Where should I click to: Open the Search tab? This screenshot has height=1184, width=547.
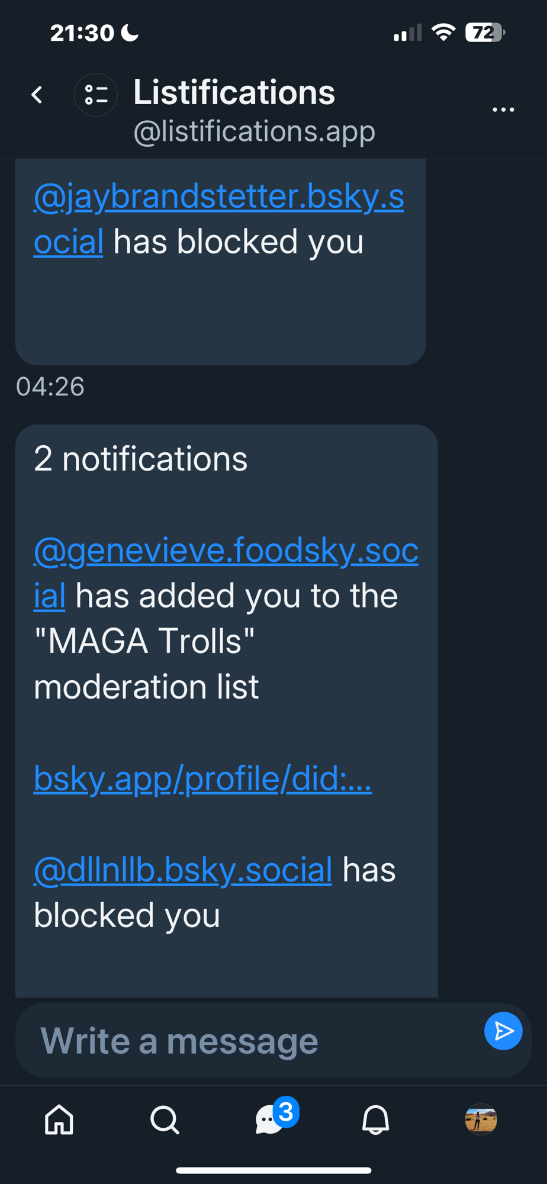click(x=165, y=1120)
